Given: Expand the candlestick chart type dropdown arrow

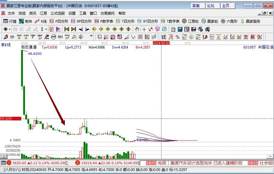Looking at the screenshot, I should point(46,29).
